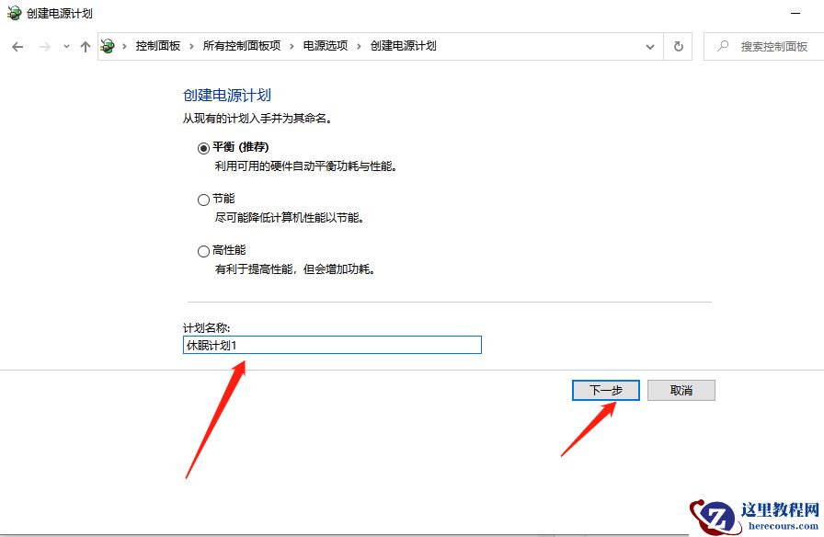Image resolution: width=824 pixels, height=537 pixels.
Task: Select the 节能 power plan option
Action: 203,200
